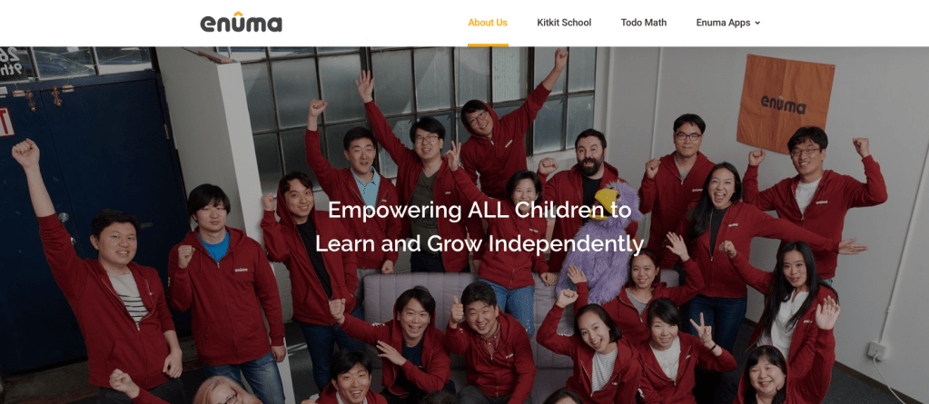The height and width of the screenshot is (404, 929).
Task: Open the Todo Math menu item
Action: 644,23
